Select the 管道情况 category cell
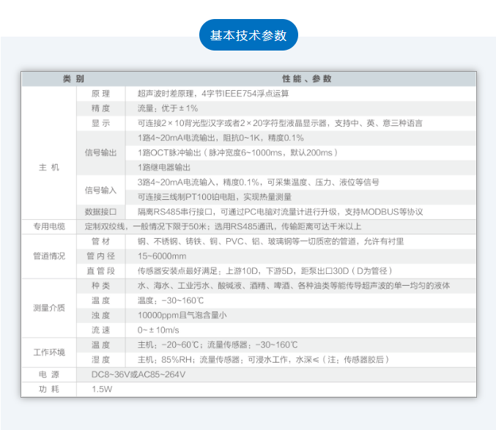The image size is (496, 430). (x=48, y=256)
